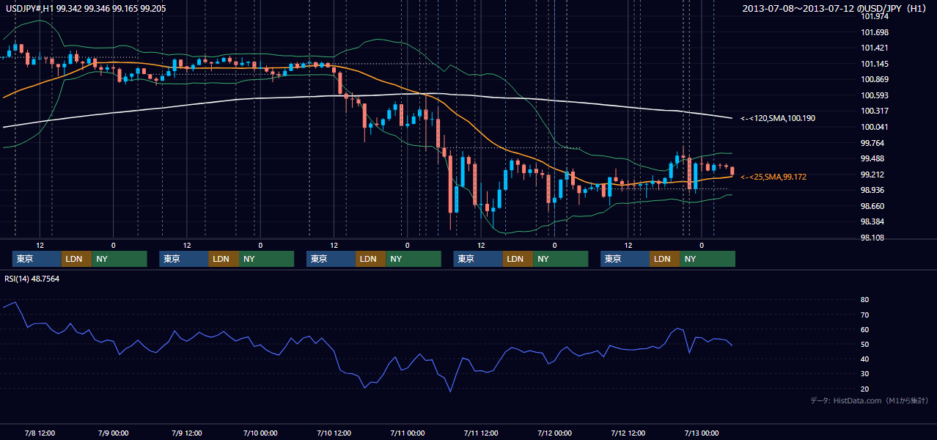Click the 7/12 00:00 time axis label

coord(554,433)
